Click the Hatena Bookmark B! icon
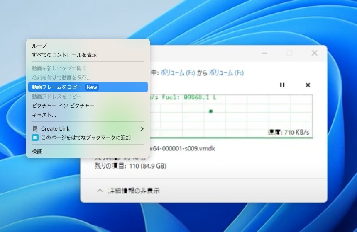 35,138
